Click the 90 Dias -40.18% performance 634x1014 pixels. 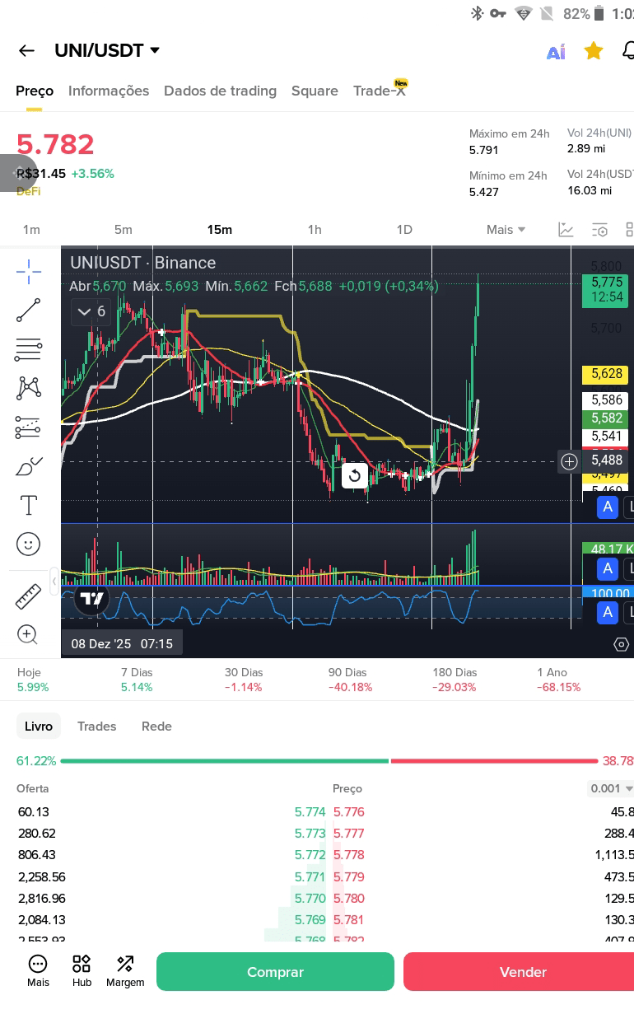pyautogui.click(x=350, y=680)
